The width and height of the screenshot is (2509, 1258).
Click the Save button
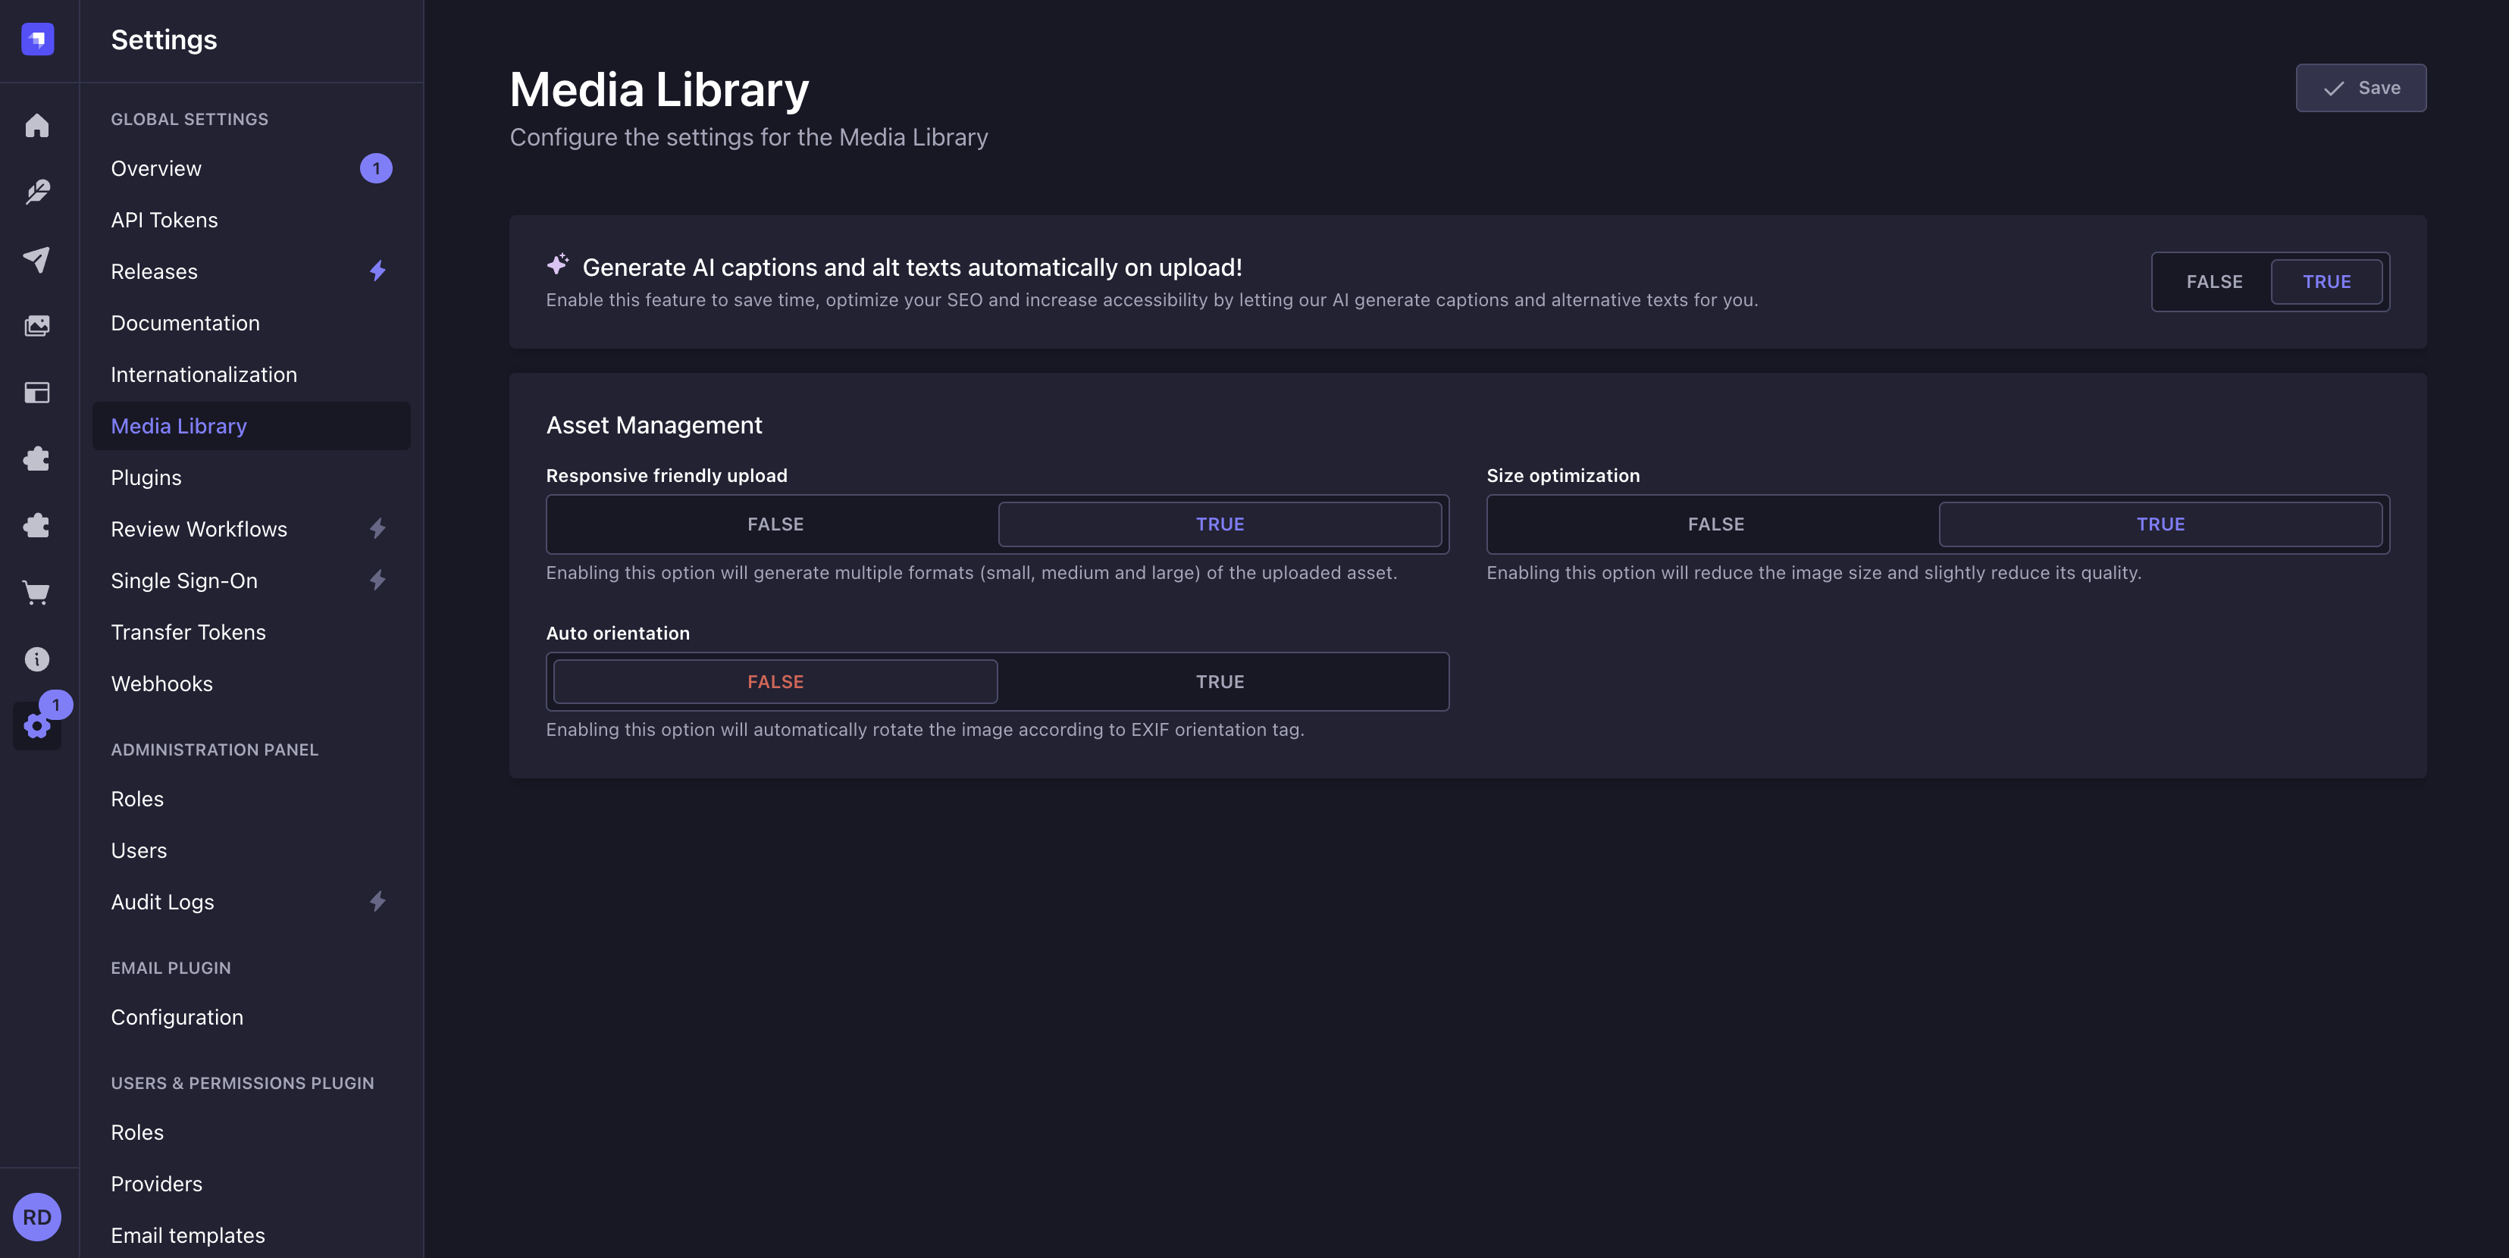(2361, 88)
